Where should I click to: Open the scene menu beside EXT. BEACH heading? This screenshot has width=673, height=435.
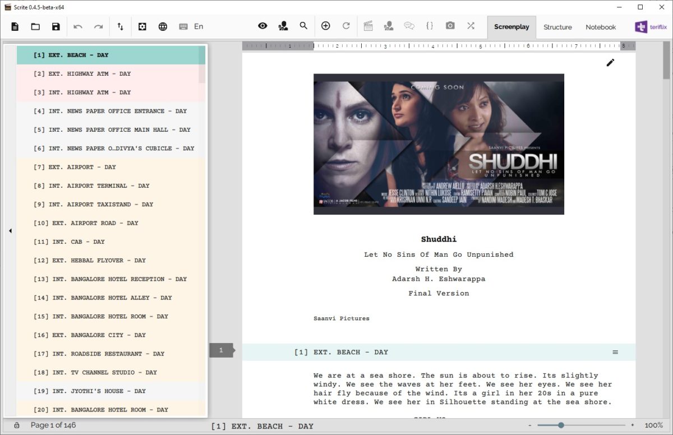pos(615,352)
